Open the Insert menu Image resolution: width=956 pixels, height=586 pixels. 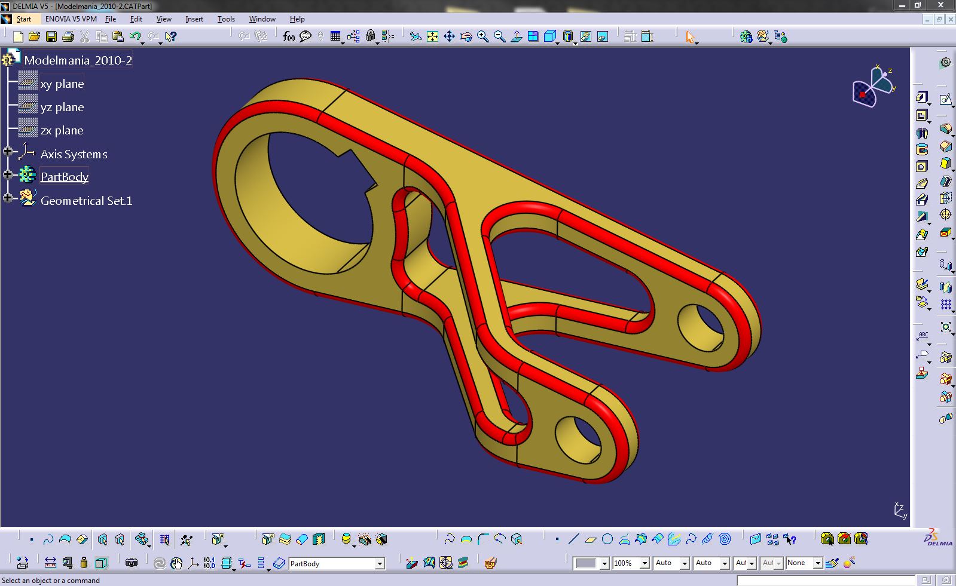pos(194,19)
